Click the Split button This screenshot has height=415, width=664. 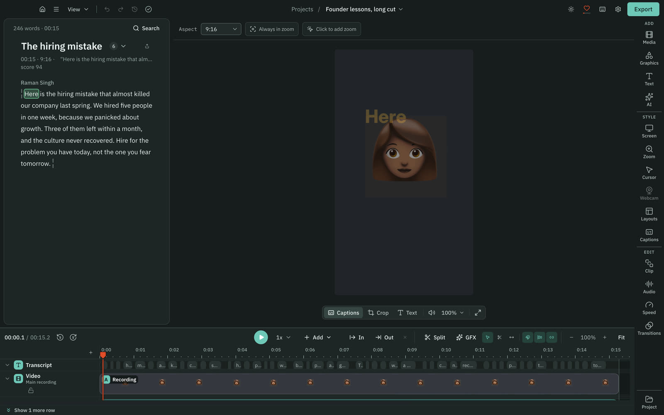point(435,337)
